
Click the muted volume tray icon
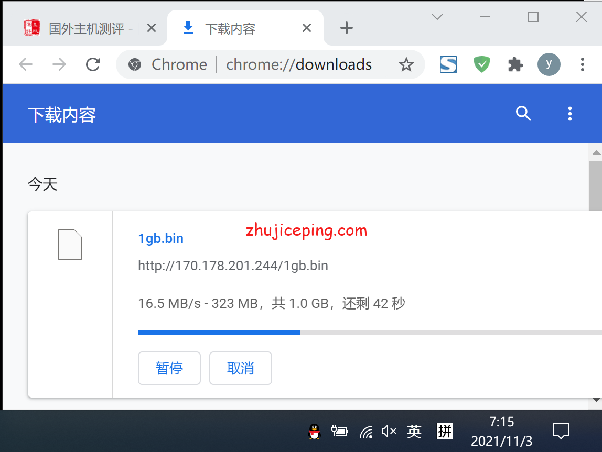[x=389, y=432]
